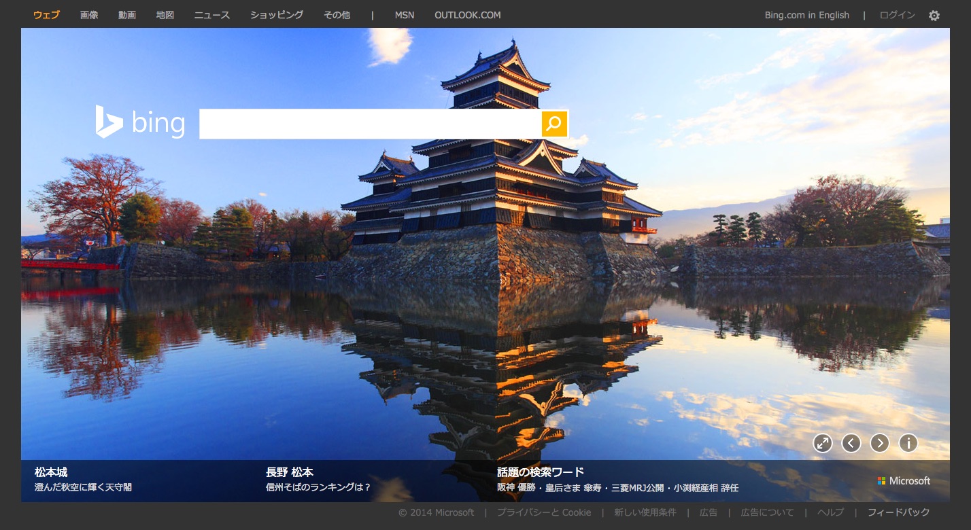This screenshot has width=971, height=530.
Task: Open settings via the gear icon
Action: click(934, 16)
